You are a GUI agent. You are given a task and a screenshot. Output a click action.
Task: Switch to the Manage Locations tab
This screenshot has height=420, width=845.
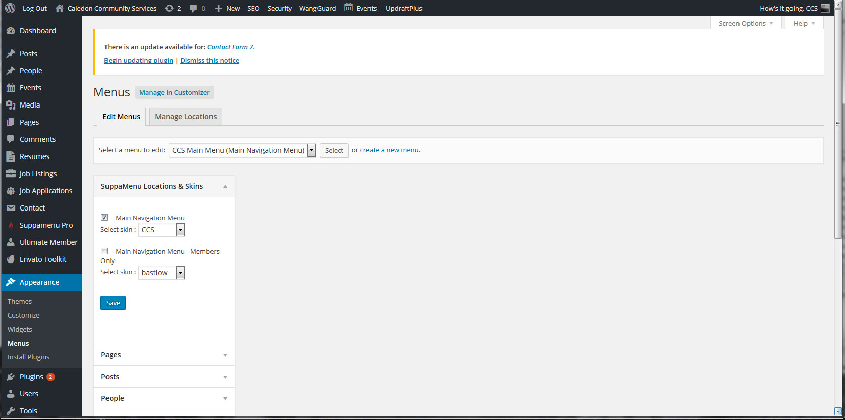click(186, 117)
